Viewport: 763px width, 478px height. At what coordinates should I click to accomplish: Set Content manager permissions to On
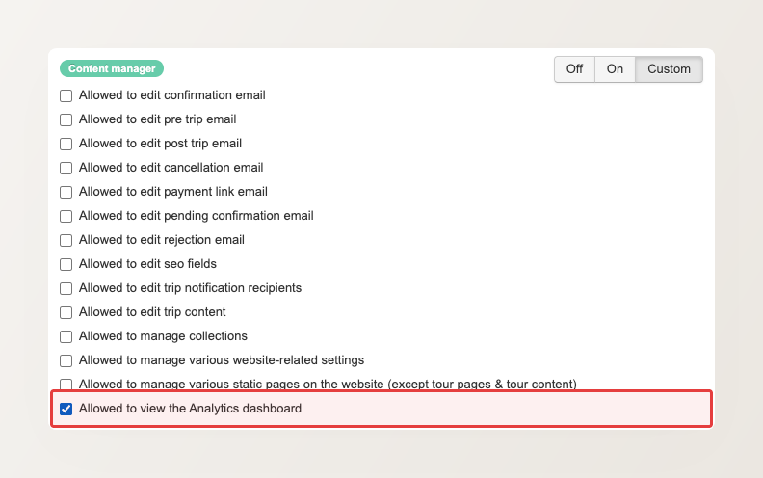tap(615, 69)
